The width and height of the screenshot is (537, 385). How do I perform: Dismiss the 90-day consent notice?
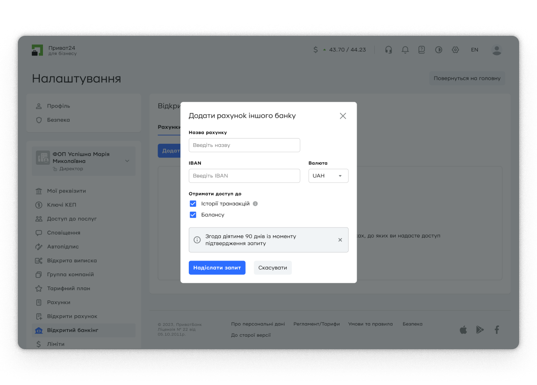click(340, 240)
